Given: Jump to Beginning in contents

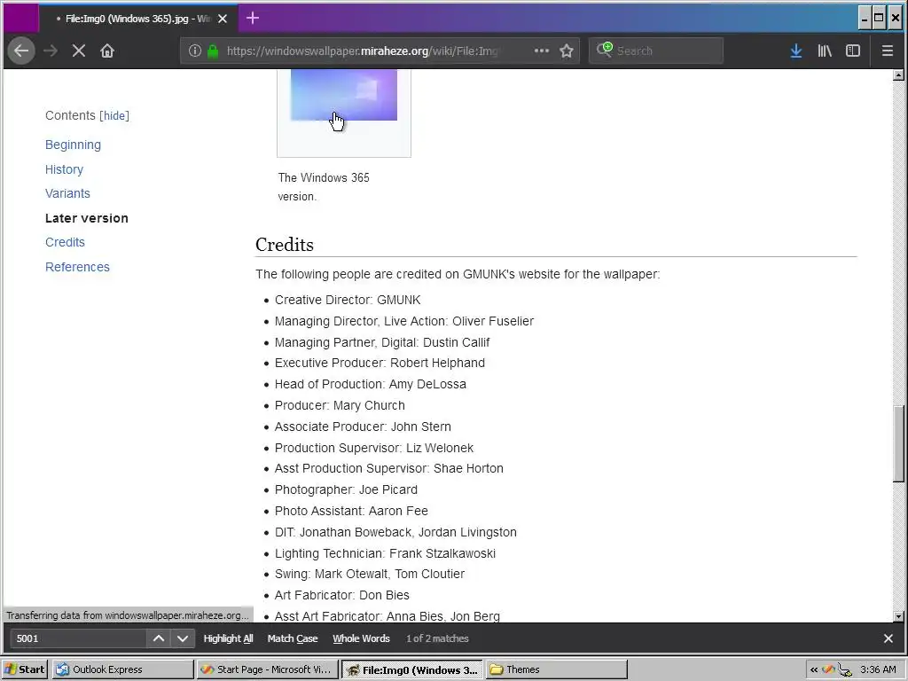Looking at the screenshot, I should [x=73, y=145].
